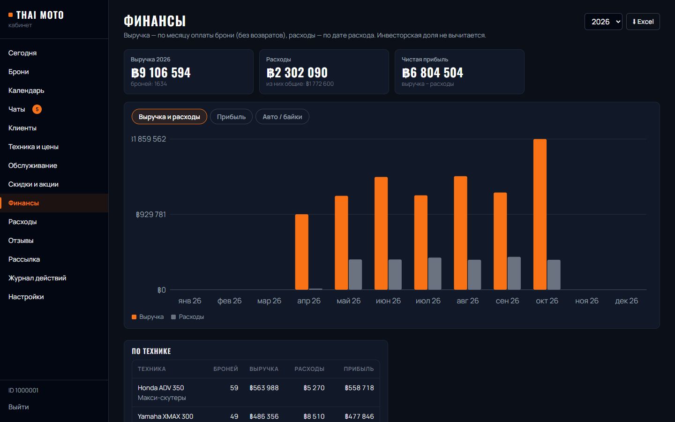675x422 pixels.
Task: Switch to the Выручка и расходы chart tab
Action: [x=169, y=117]
